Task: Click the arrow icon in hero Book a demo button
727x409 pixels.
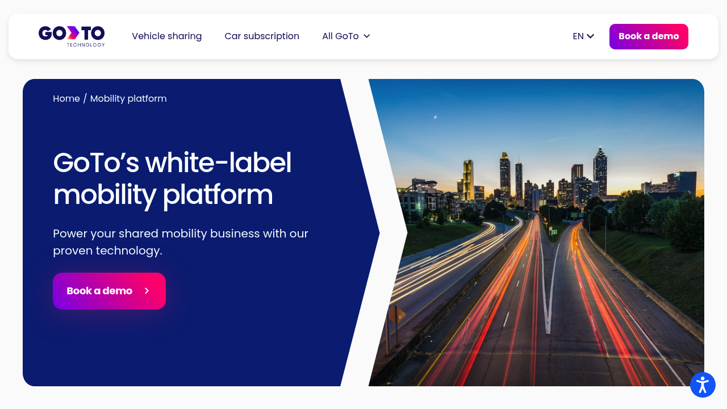Action: tap(147, 291)
